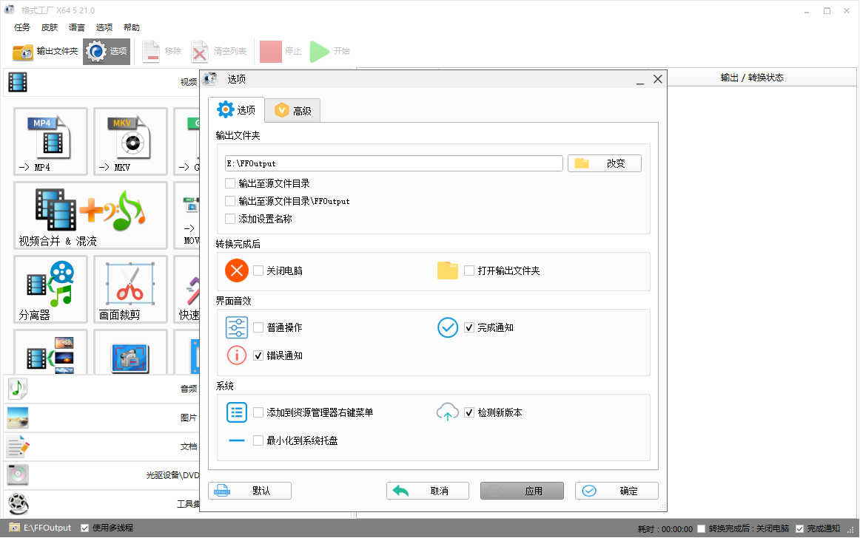The height and width of the screenshot is (538, 860).
Task: Switch to the 高级 tab
Action: click(x=292, y=109)
